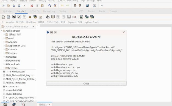Viewport: 172px width, 106px height.
Task: Open the python 2 to 3 snippets menu
Action: click(x=91, y=22)
